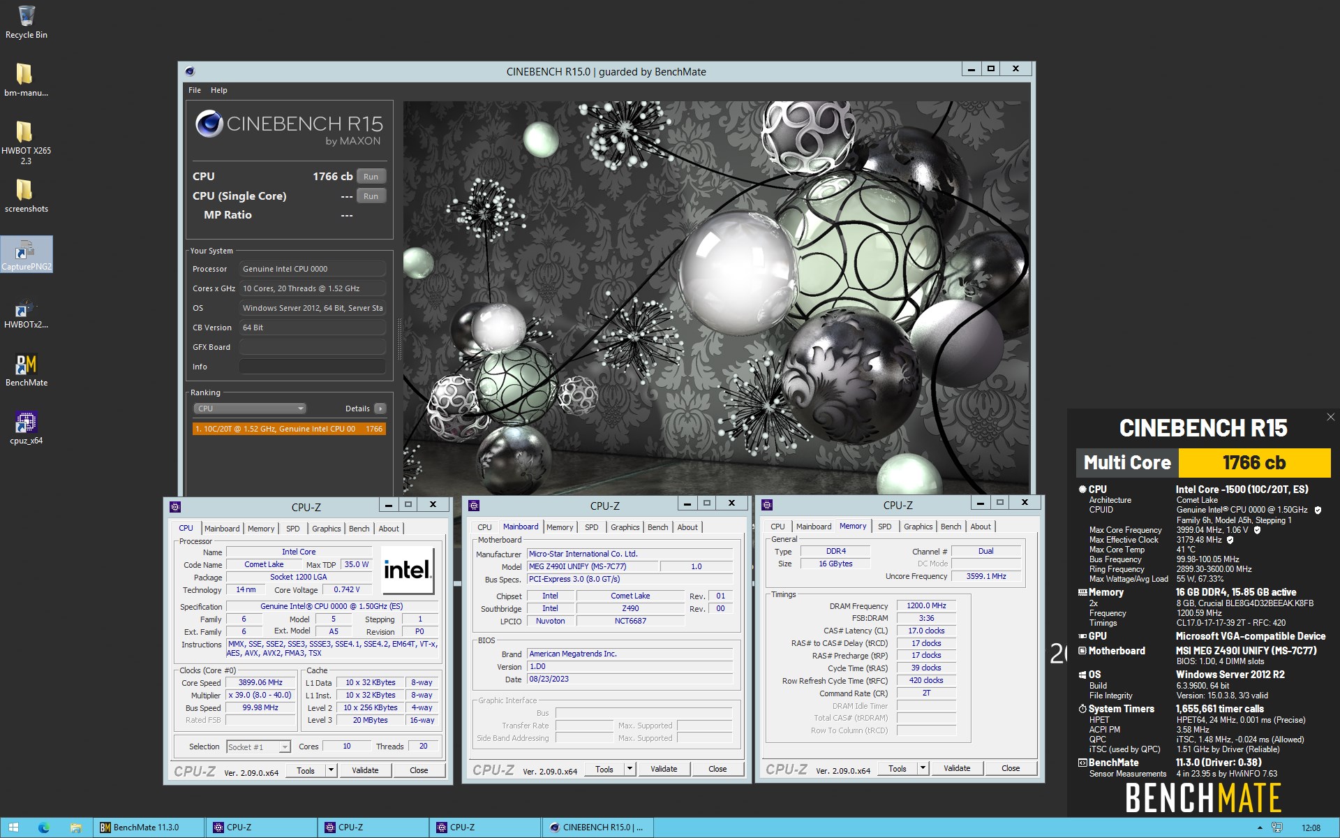Image resolution: width=1340 pixels, height=838 pixels.
Task: Click the network tray icon
Action: click(x=1277, y=828)
